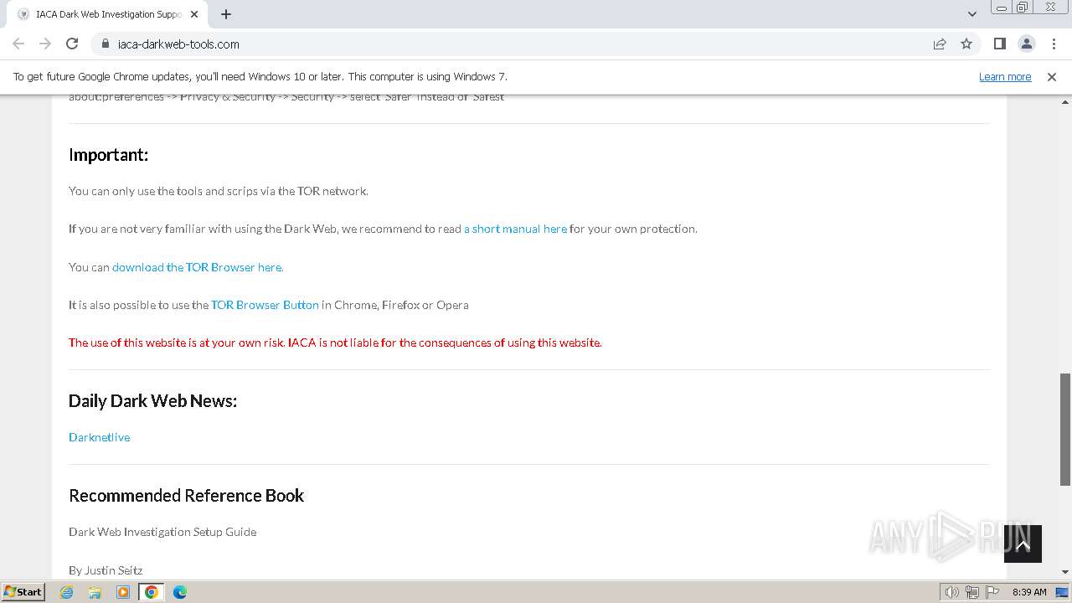The height and width of the screenshot is (603, 1072).
Task: Follow download the TOR Browser here link
Action: click(198, 267)
